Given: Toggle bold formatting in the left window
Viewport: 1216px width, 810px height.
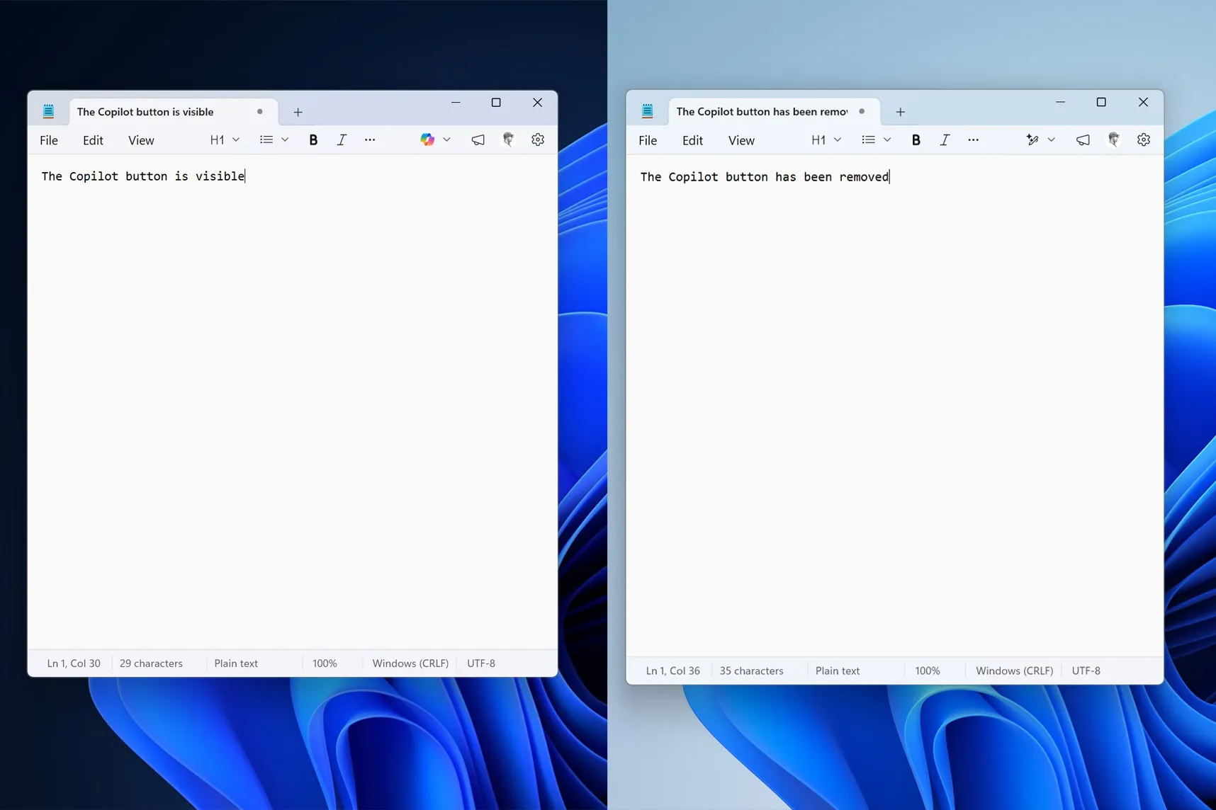Looking at the screenshot, I should click(313, 139).
